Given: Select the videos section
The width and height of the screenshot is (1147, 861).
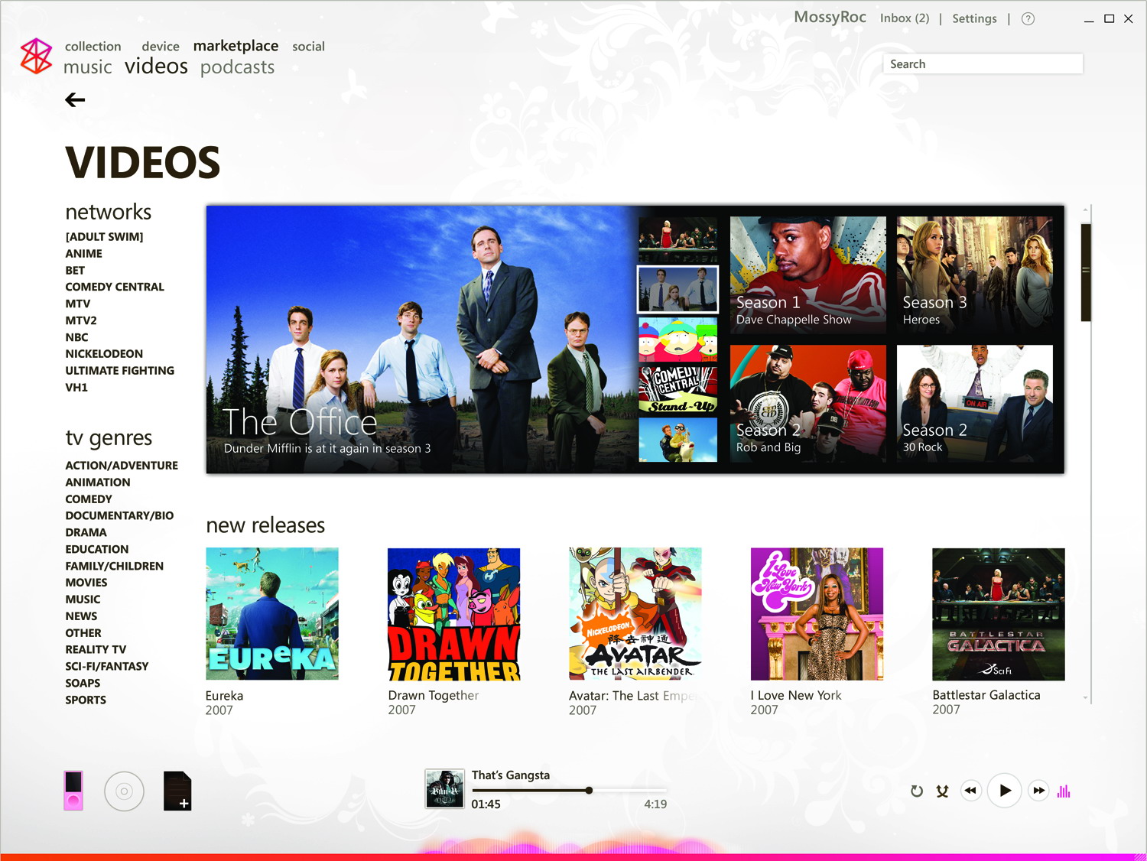Looking at the screenshot, I should [156, 67].
